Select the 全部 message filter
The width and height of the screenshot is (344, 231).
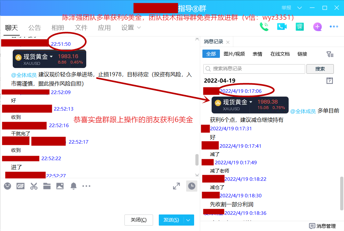(x=211, y=54)
